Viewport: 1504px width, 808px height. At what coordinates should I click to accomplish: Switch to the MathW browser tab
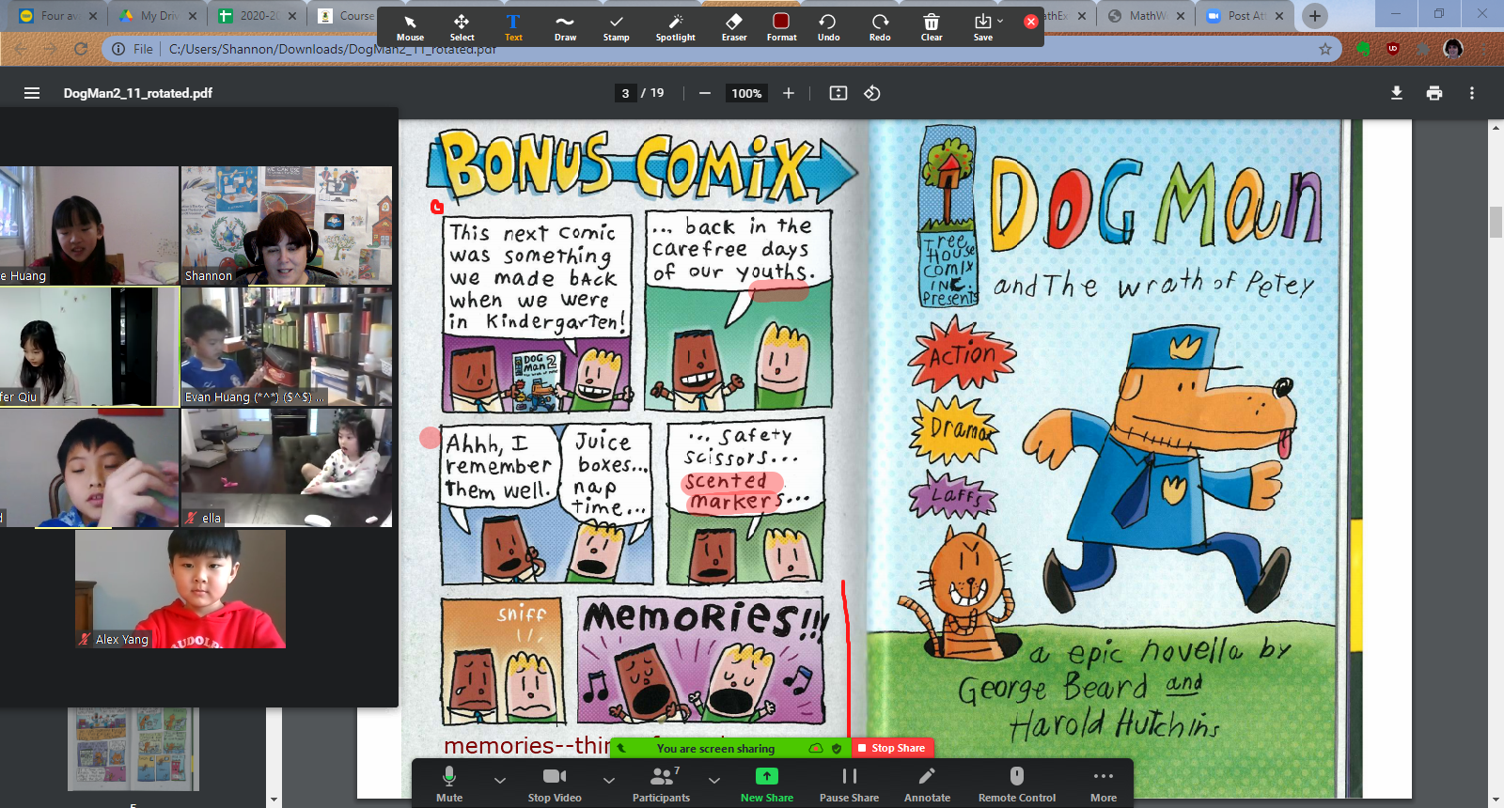[x=1145, y=15]
